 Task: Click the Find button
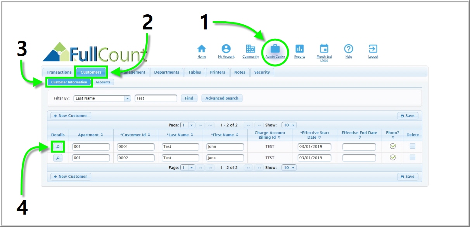point(189,98)
